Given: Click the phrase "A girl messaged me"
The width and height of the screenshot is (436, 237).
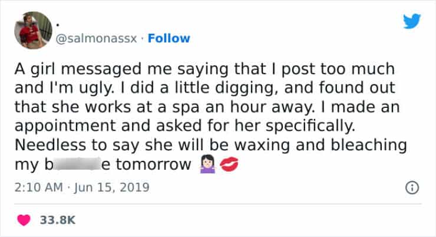Looking at the screenshot, I should 70,68.
